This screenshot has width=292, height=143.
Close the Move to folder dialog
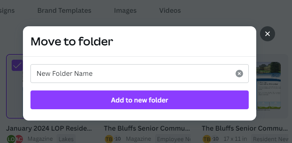pyautogui.click(x=268, y=34)
